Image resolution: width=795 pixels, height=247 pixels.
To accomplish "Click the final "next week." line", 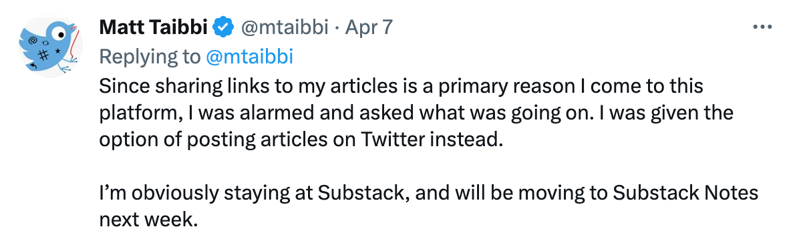I will pos(148,220).
